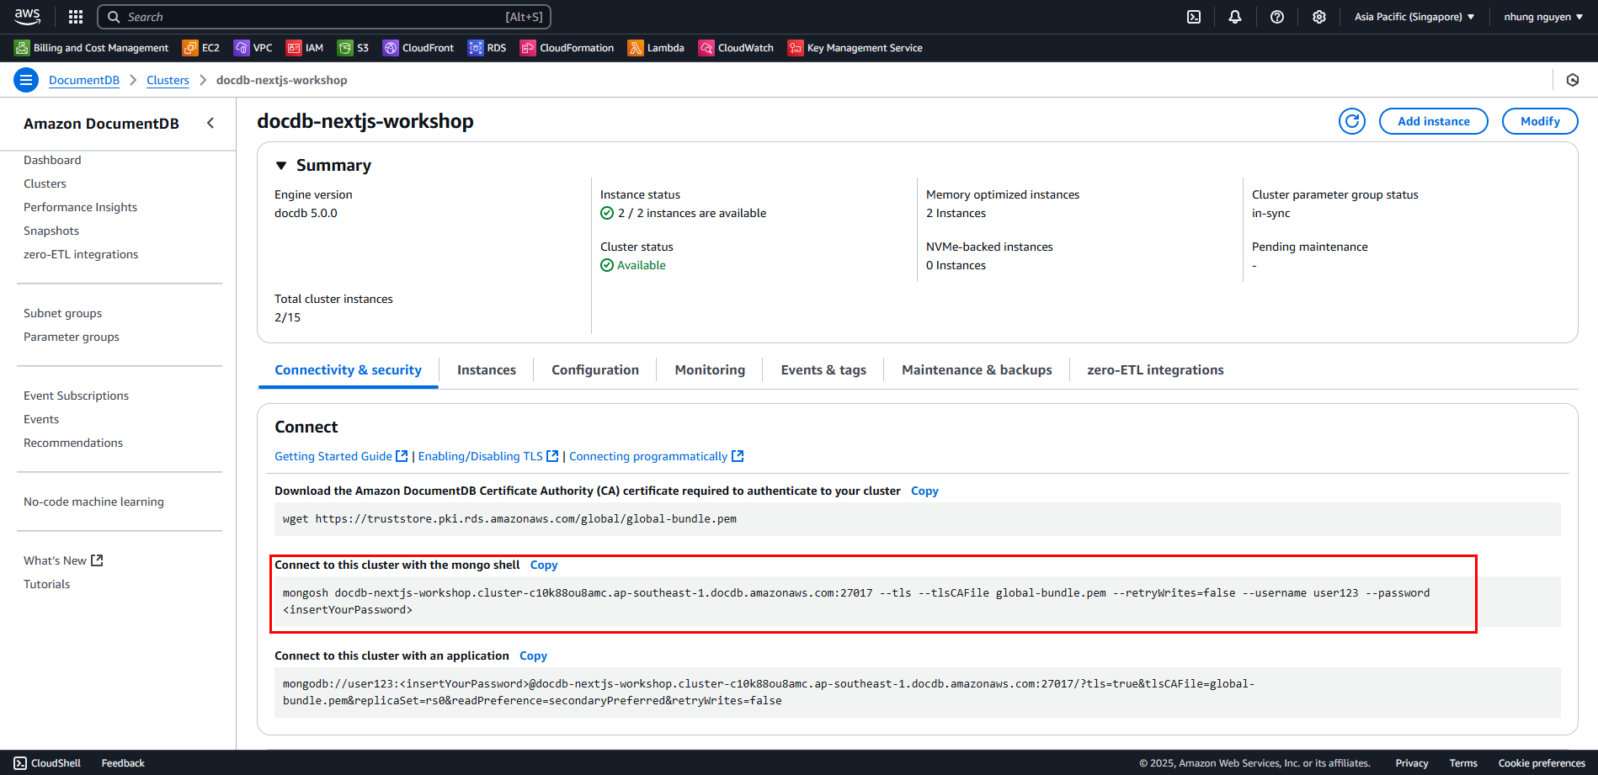The width and height of the screenshot is (1598, 775).
Task: Focus the AWS search box
Action: pyautogui.click(x=324, y=17)
